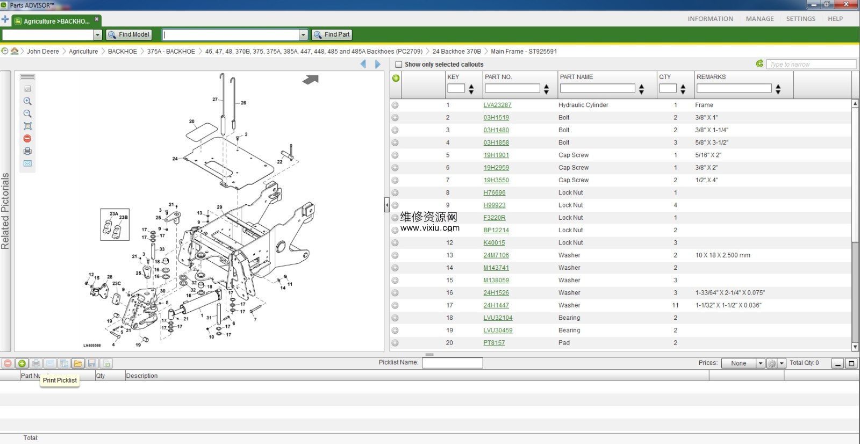Sort by the REMARKS column arrows
Screen dimensions: 860x444
point(778,89)
